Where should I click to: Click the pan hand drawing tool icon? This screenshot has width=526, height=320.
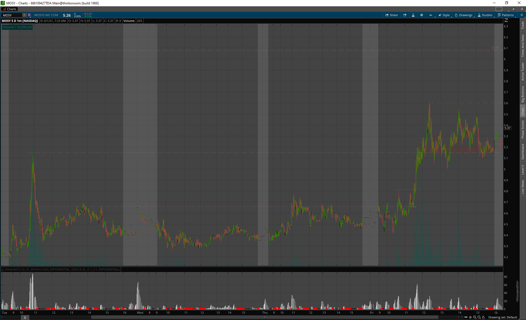[x=484, y=317]
